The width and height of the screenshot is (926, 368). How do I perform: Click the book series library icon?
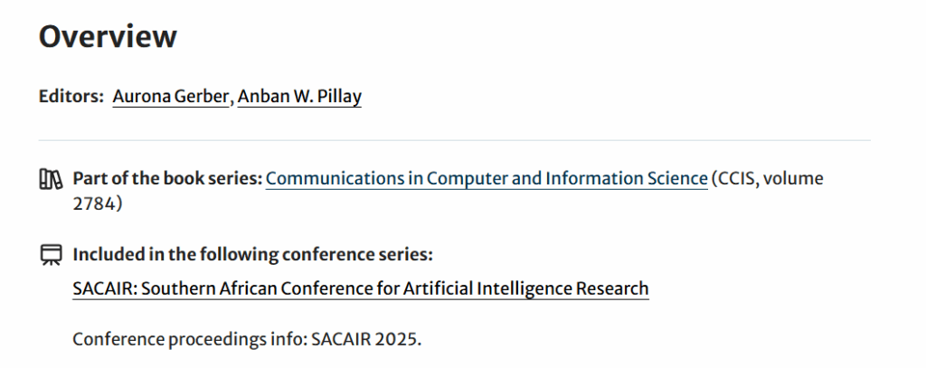point(52,179)
